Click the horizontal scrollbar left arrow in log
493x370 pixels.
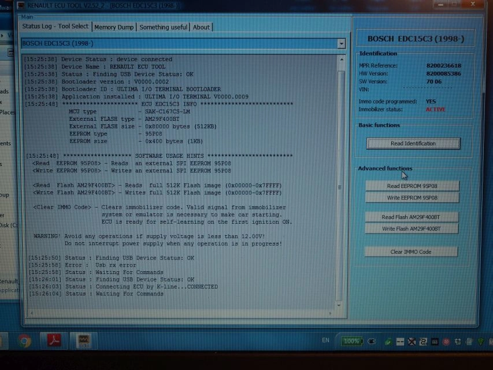tap(31, 313)
